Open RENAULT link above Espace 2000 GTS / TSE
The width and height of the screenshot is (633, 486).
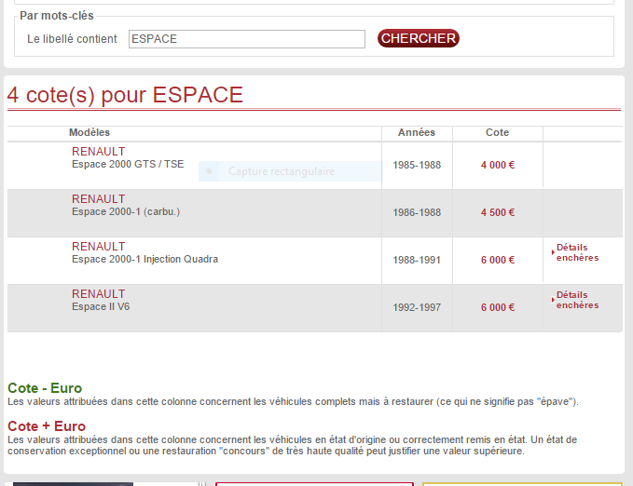[x=98, y=152]
